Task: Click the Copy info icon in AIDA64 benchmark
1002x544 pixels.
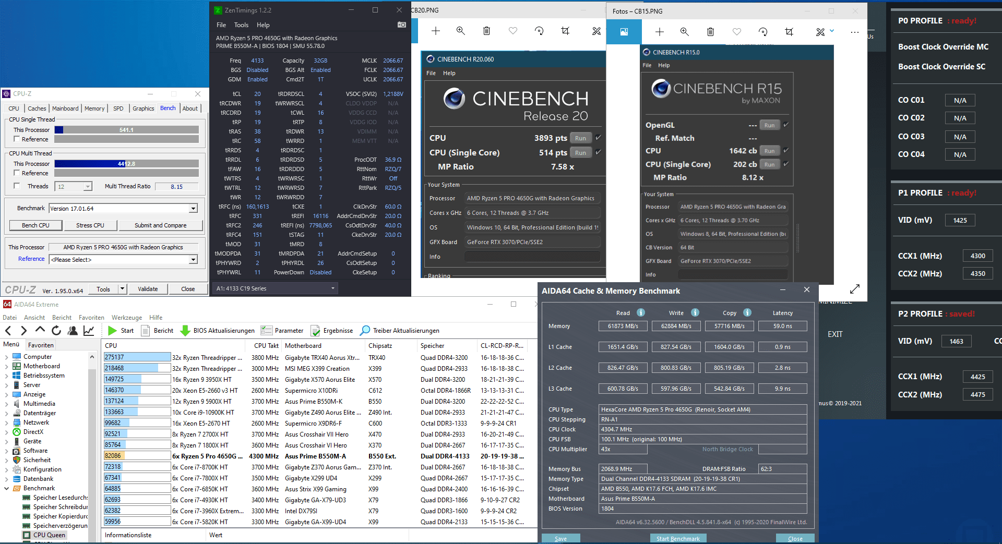Action: pos(747,312)
